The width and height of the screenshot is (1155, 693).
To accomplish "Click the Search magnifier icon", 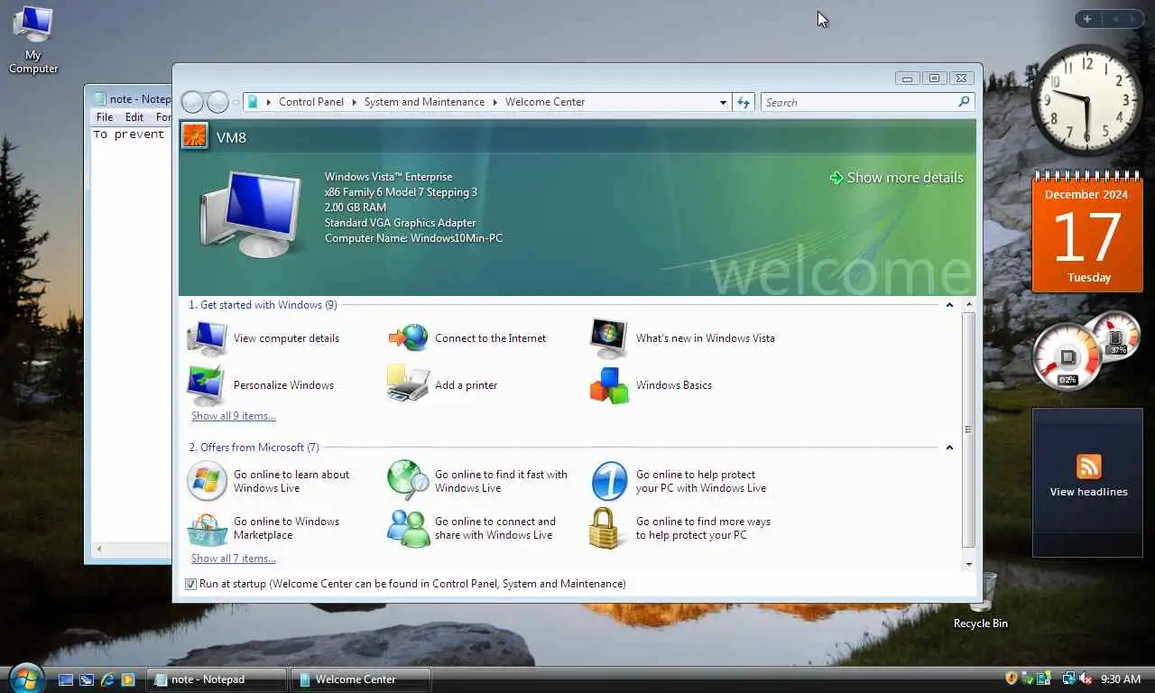I will (964, 102).
